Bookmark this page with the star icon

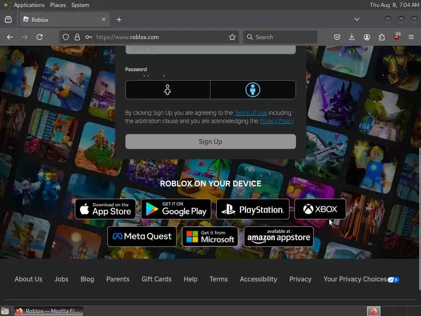click(x=232, y=37)
